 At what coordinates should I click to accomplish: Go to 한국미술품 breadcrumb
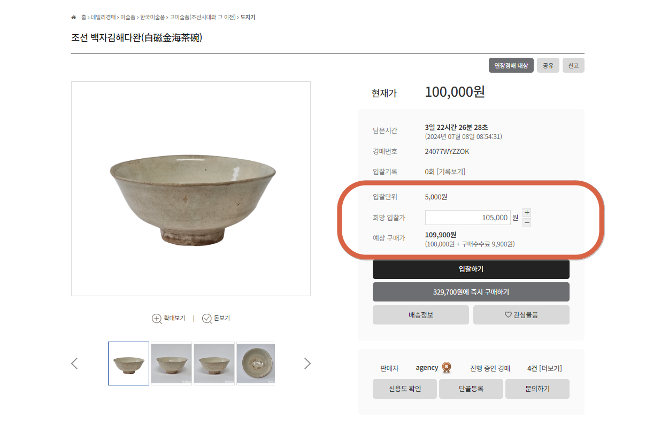(x=152, y=17)
